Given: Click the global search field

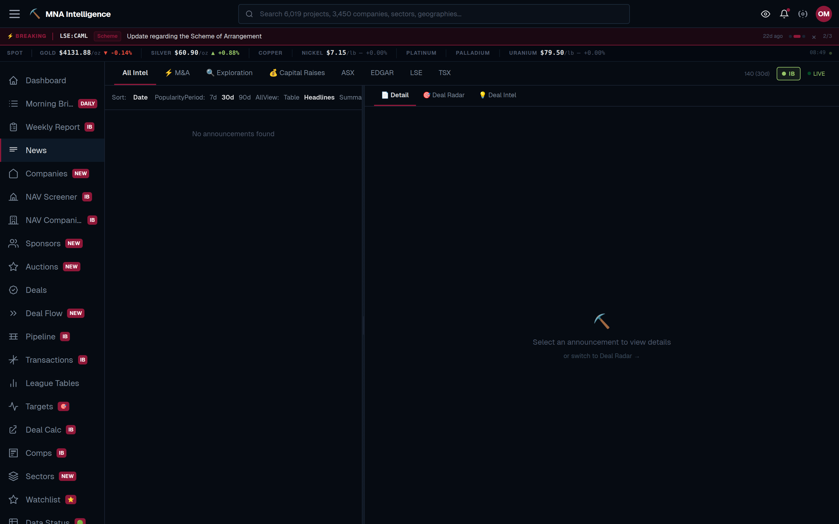Looking at the screenshot, I should (x=434, y=14).
